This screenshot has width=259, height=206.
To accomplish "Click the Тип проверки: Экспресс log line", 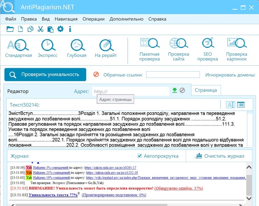I will pyautogui.click(x=67, y=183).
